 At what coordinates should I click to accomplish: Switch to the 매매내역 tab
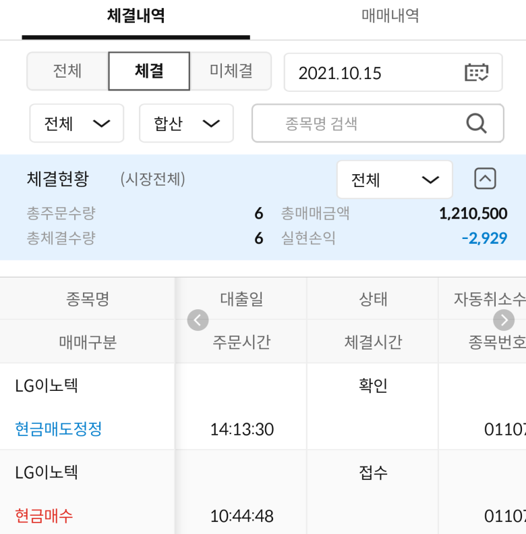(390, 16)
